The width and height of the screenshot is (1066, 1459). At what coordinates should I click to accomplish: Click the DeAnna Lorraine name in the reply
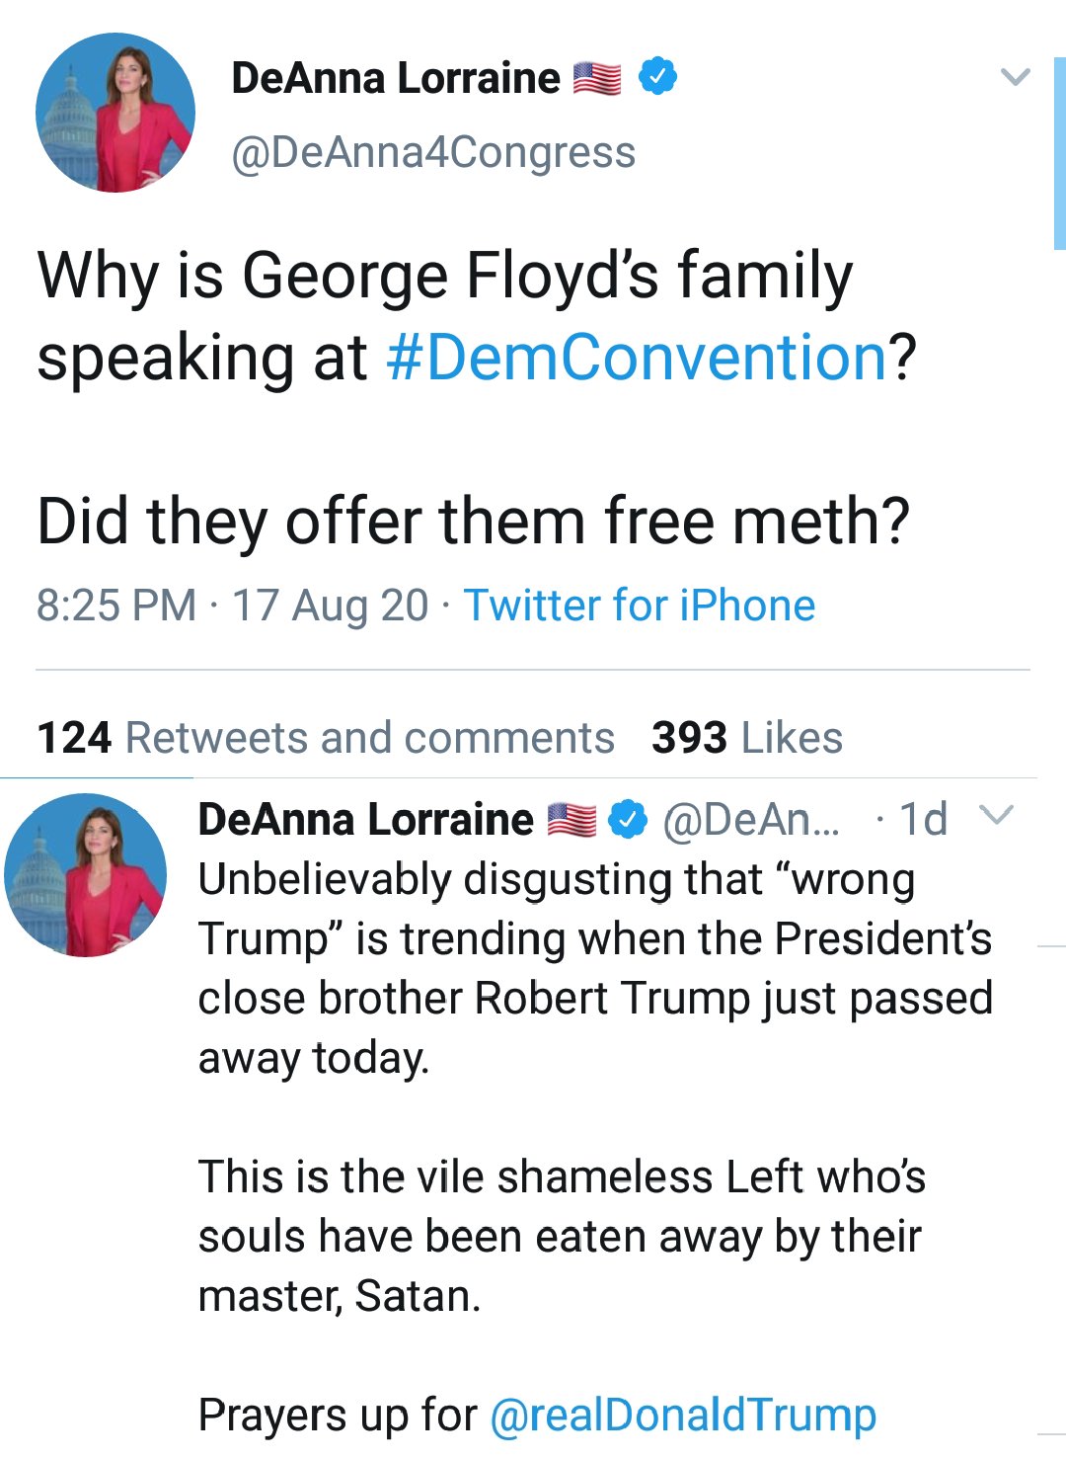(x=365, y=819)
